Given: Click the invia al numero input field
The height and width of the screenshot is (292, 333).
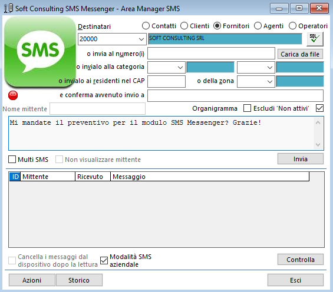Looking at the screenshot, I should point(211,54).
